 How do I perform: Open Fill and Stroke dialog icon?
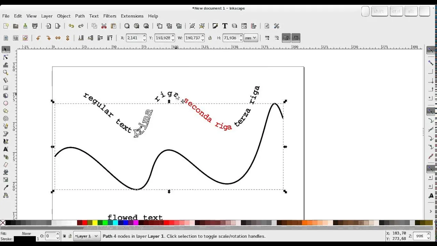point(215,26)
